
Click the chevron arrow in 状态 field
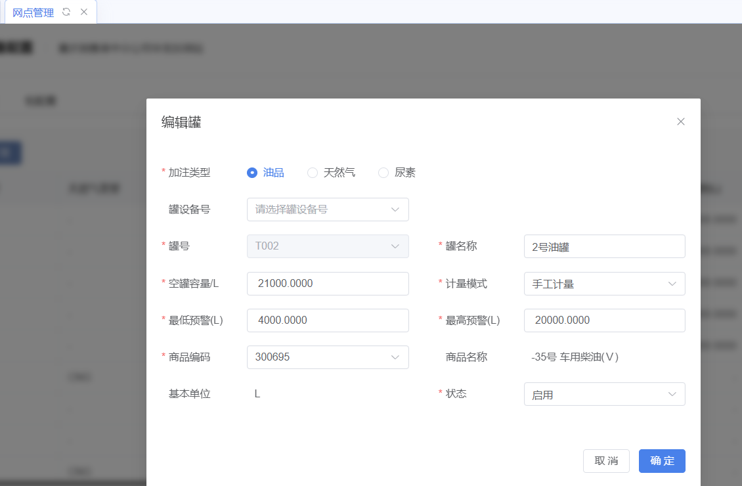tap(672, 394)
